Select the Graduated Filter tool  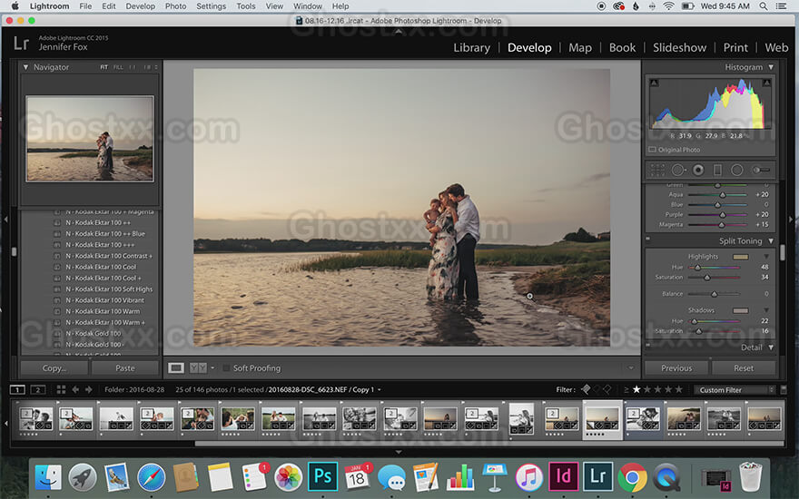click(717, 170)
